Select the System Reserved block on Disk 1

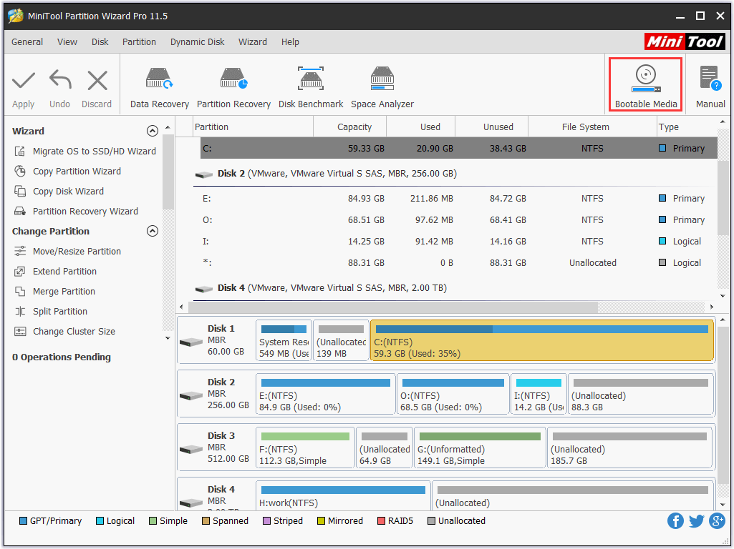[284, 340]
